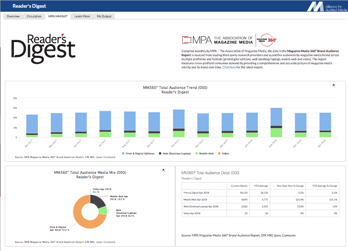The height and width of the screenshot is (251, 348).
Task: Open the My Output tab
Action: point(104,17)
